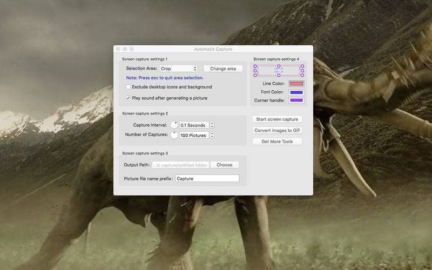Click the Start screen capture button
Screen dimensions: 432x270
tap(277, 119)
